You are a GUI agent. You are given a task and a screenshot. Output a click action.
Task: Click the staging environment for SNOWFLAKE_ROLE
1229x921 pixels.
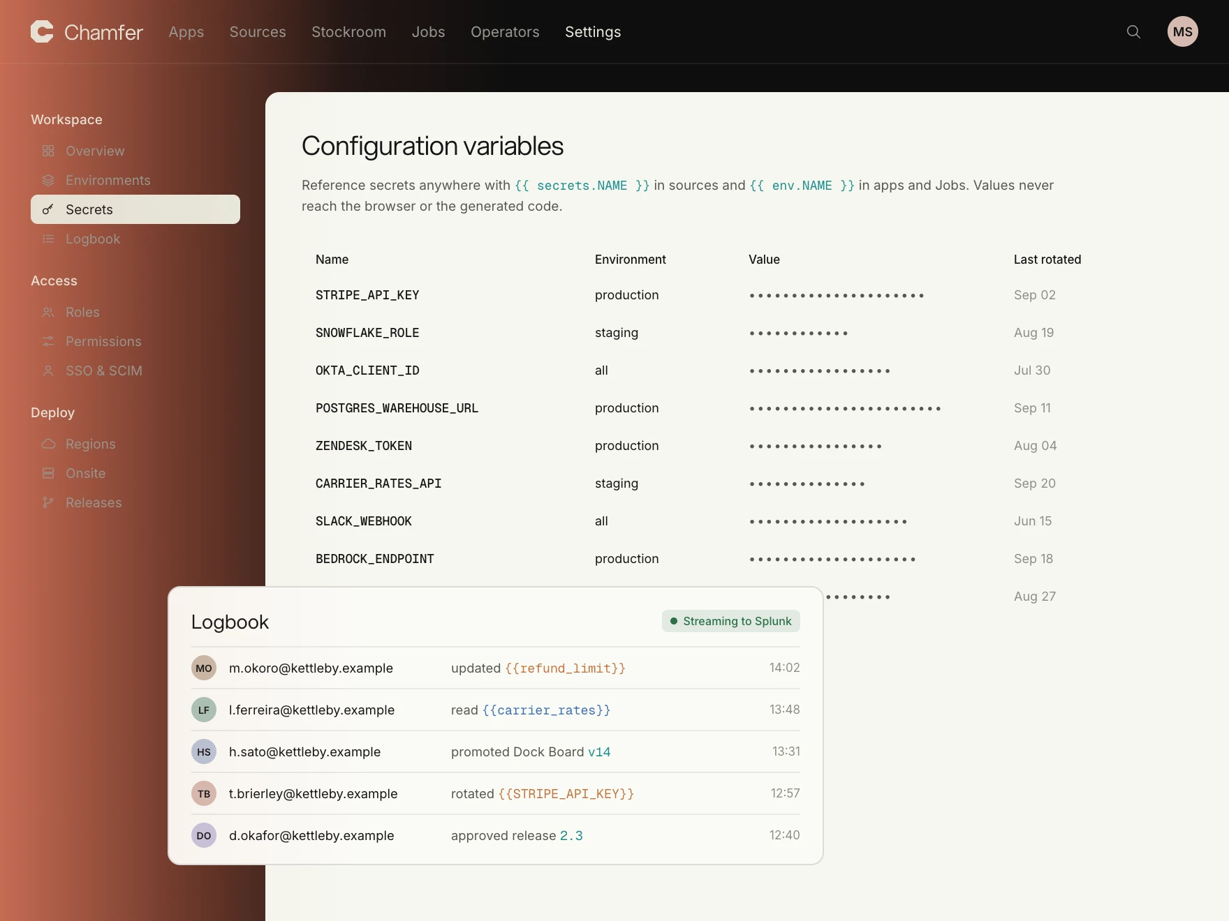[617, 333]
